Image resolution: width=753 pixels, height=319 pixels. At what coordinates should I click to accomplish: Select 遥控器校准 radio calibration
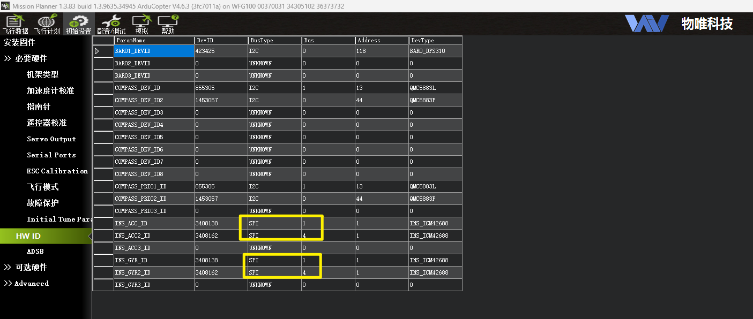47,123
